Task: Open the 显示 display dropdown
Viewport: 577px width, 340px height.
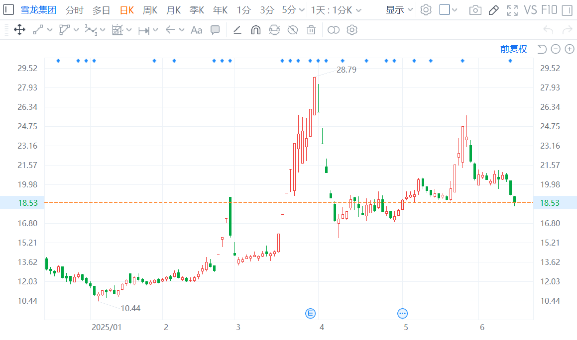Action: (399, 10)
